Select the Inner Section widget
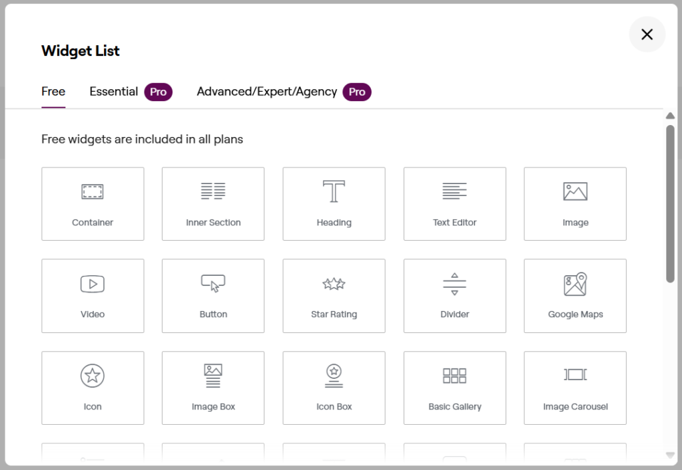Image resolution: width=682 pixels, height=470 pixels. tap(213, 203)
